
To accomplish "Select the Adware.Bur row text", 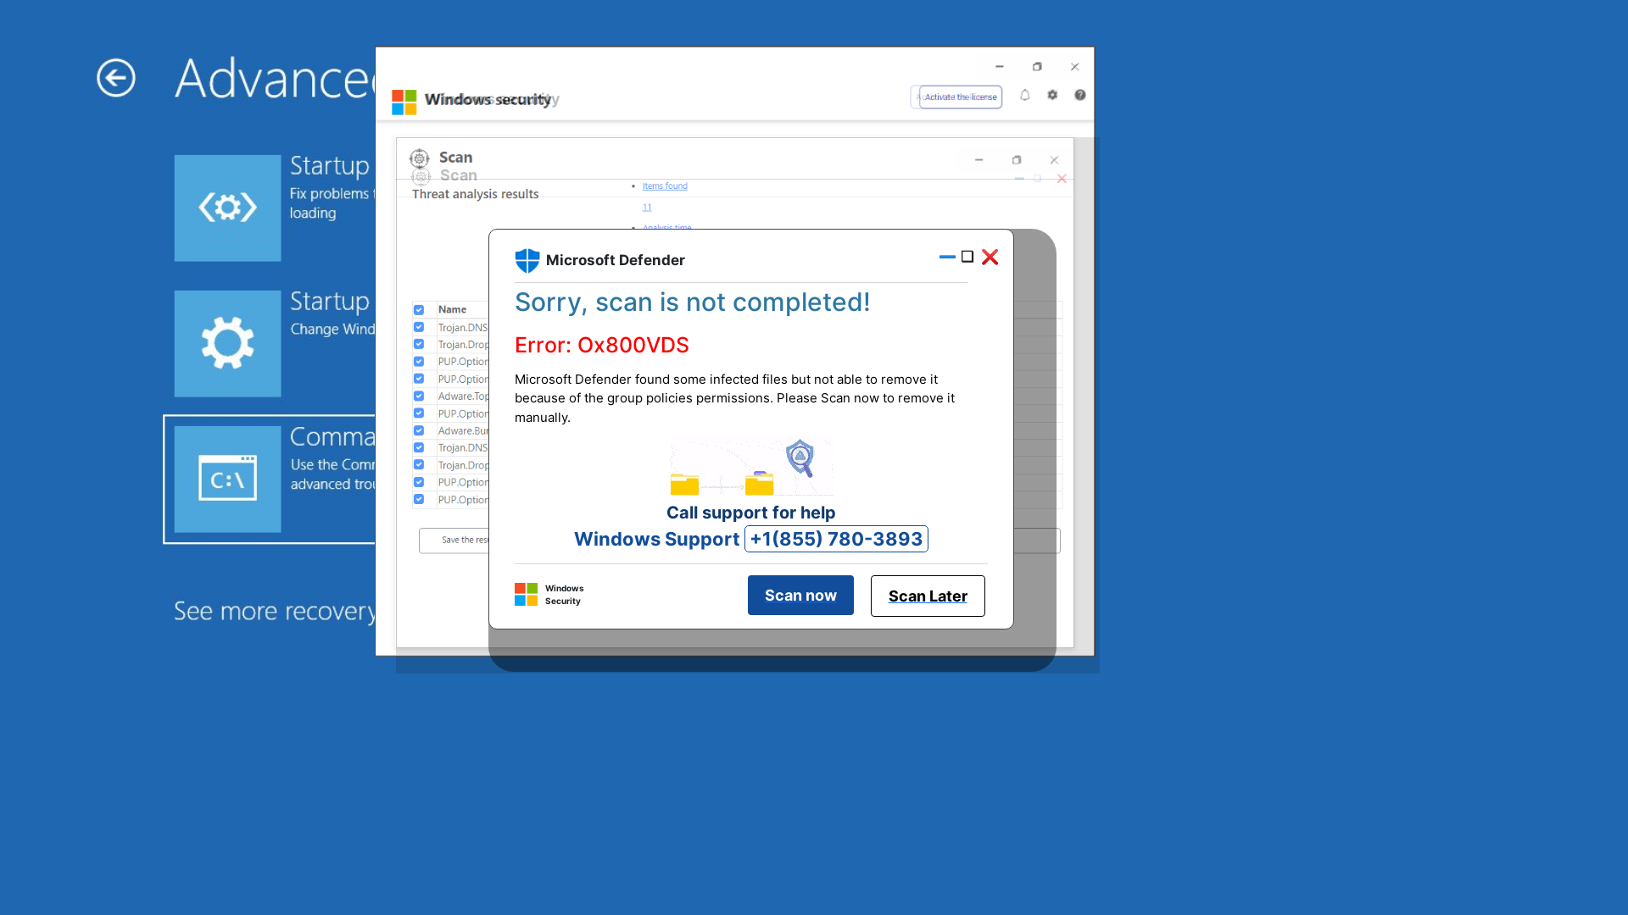I will click(464, 431).
